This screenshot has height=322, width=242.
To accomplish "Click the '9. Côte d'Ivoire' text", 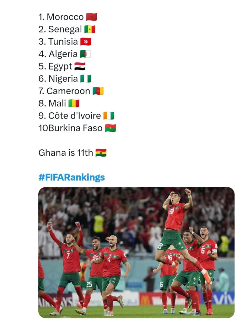I will click(x=69, y=116).
